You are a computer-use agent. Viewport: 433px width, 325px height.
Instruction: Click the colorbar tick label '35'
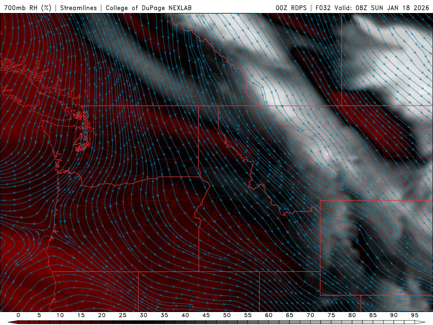pyautogui.click(x=164, y=315)
